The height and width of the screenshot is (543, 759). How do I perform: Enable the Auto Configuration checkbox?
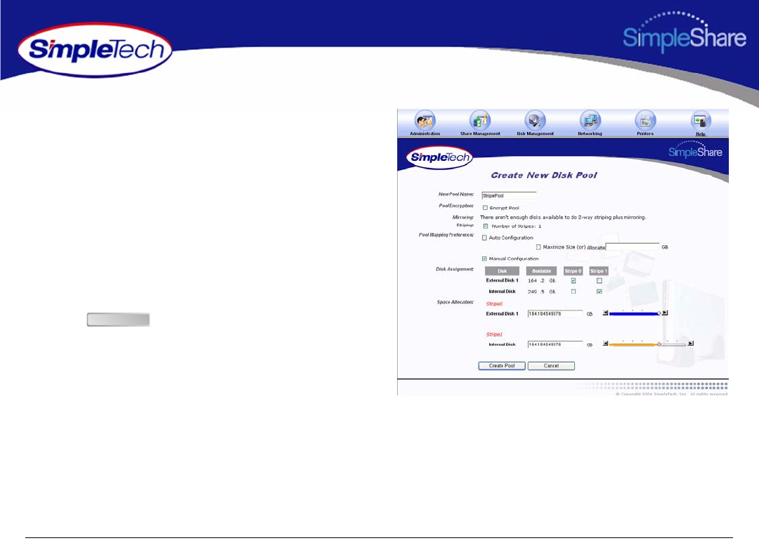point(484,237)
